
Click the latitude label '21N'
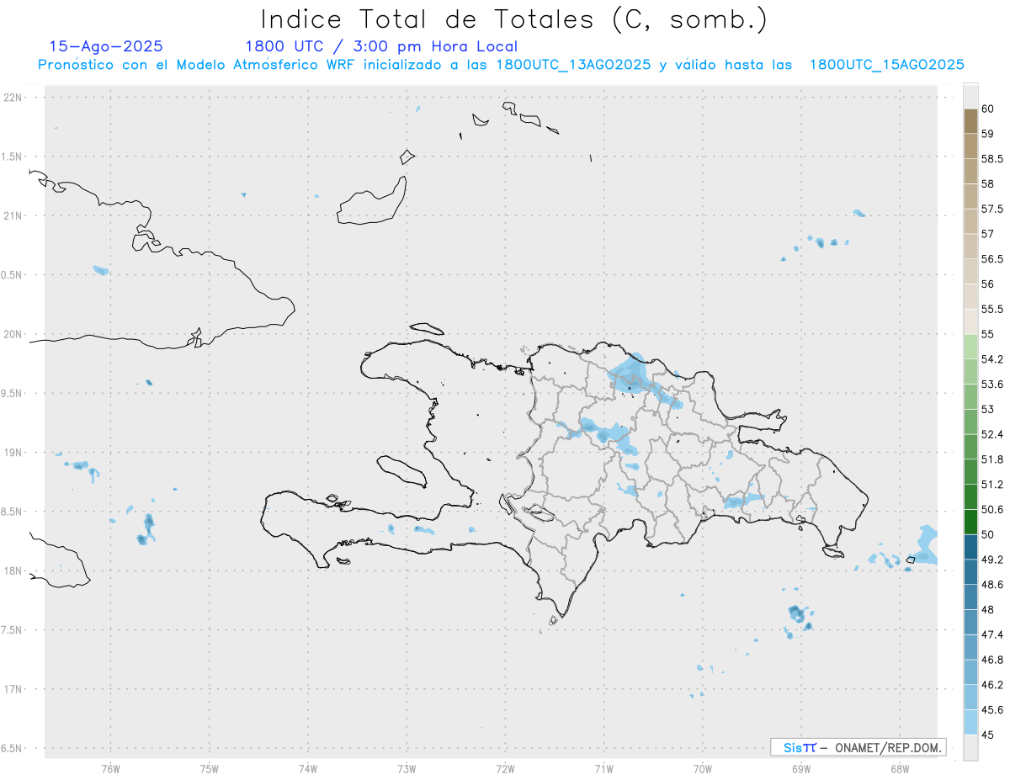point(13,215)
